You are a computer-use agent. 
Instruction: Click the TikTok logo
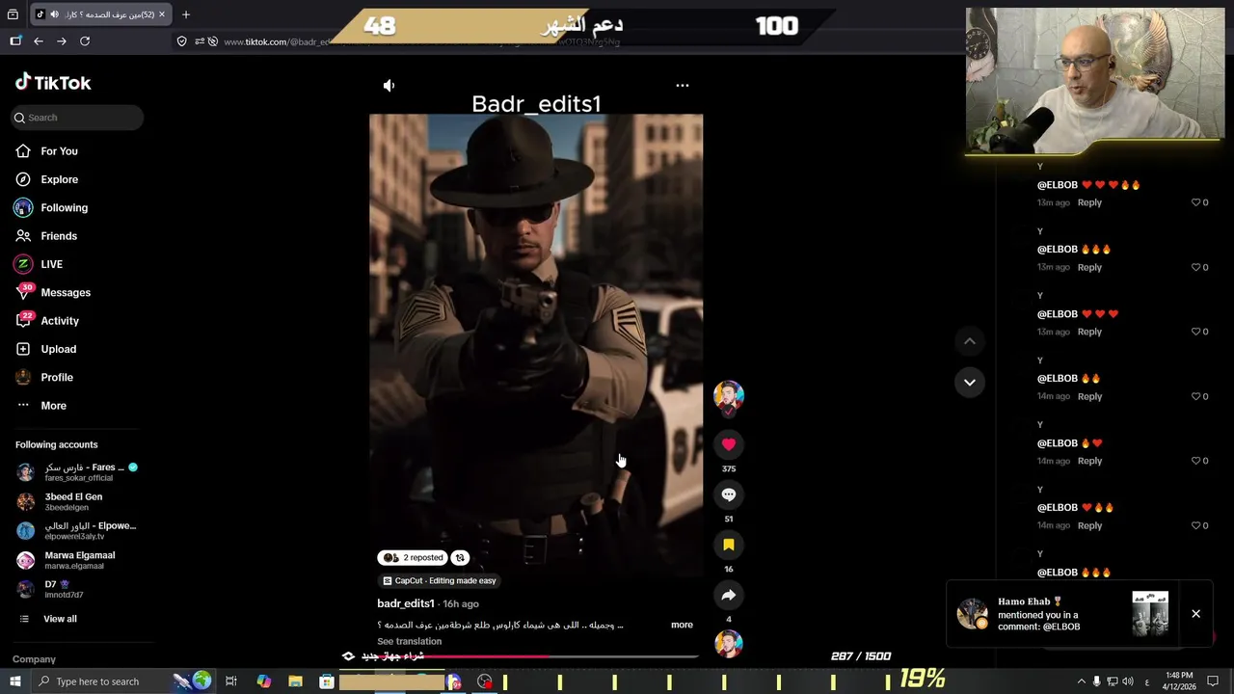53,83
